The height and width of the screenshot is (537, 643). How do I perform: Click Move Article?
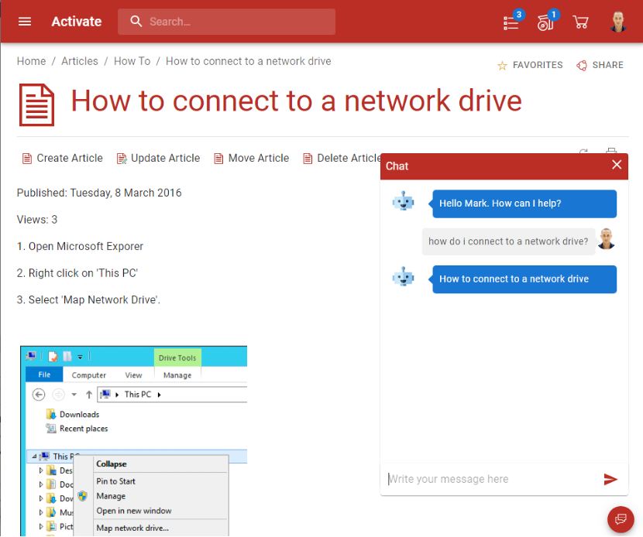click(x=251, y=158)
